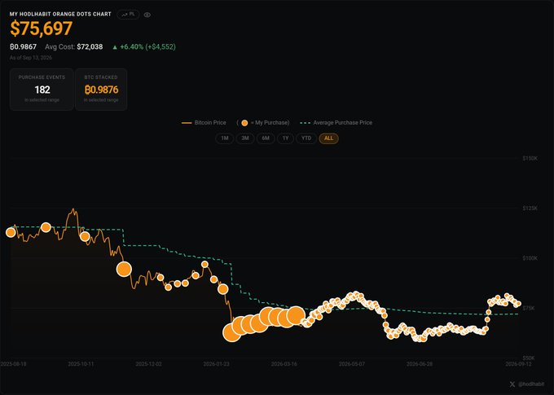Select the YTD time range
Viewport: 554px width, 395px height.
pos(306,138)
